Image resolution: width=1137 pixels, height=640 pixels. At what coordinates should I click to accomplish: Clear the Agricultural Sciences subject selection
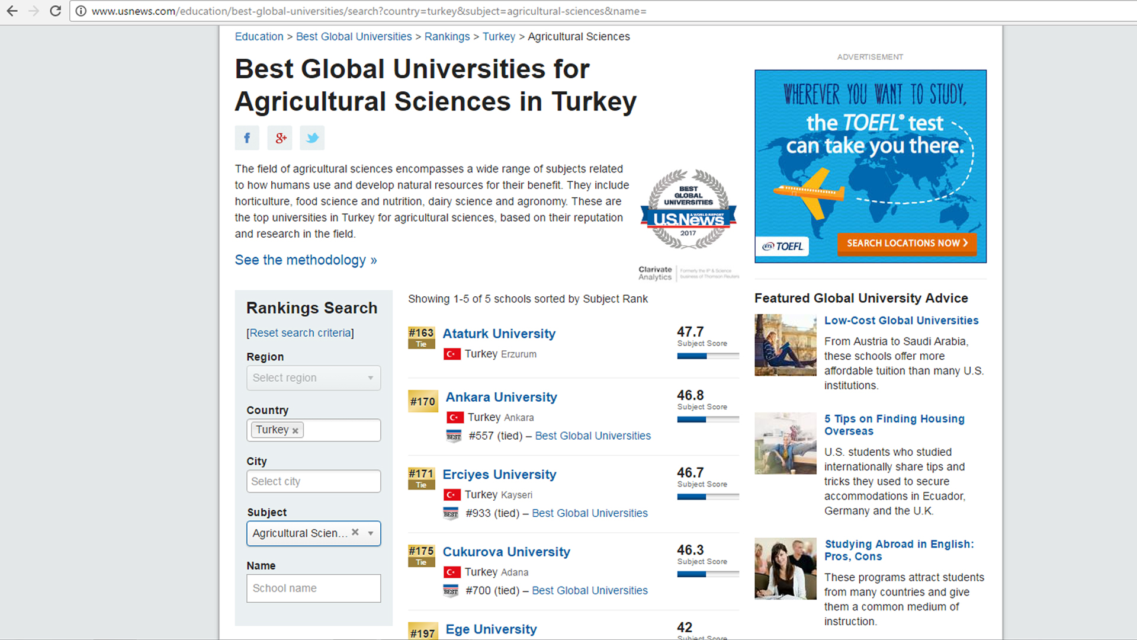(x=355, y=532)
